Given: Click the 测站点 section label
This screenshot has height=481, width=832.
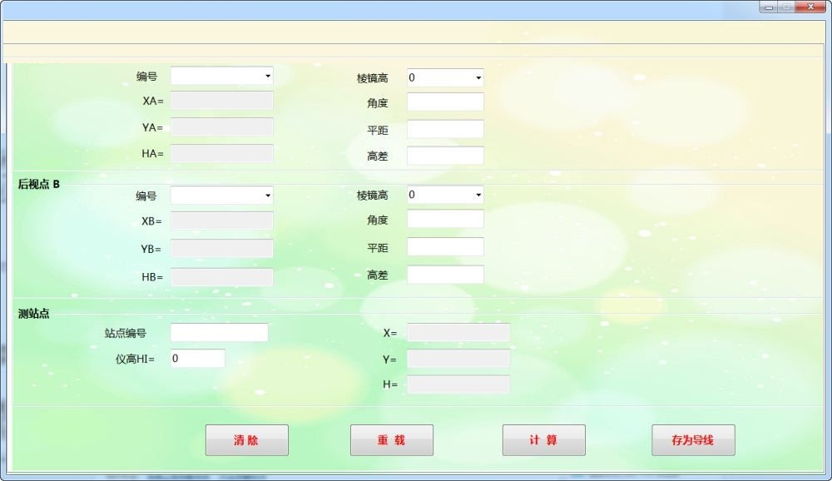Looking at the screenshot, I should tap(33, 314).
